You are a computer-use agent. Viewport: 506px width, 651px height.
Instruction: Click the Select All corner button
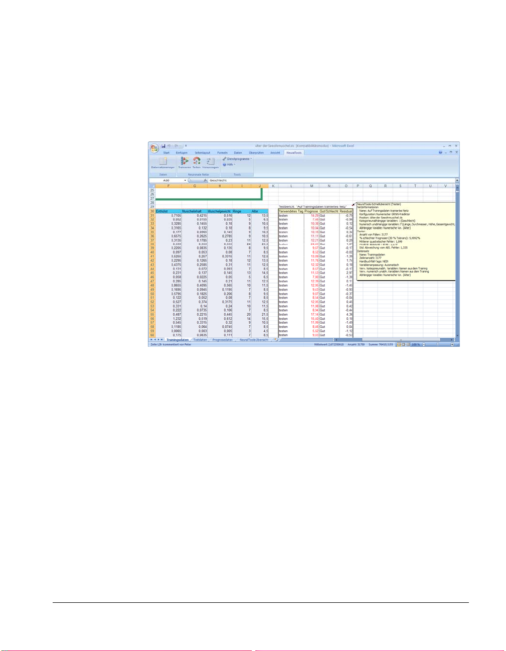click(x=152, y=186)
